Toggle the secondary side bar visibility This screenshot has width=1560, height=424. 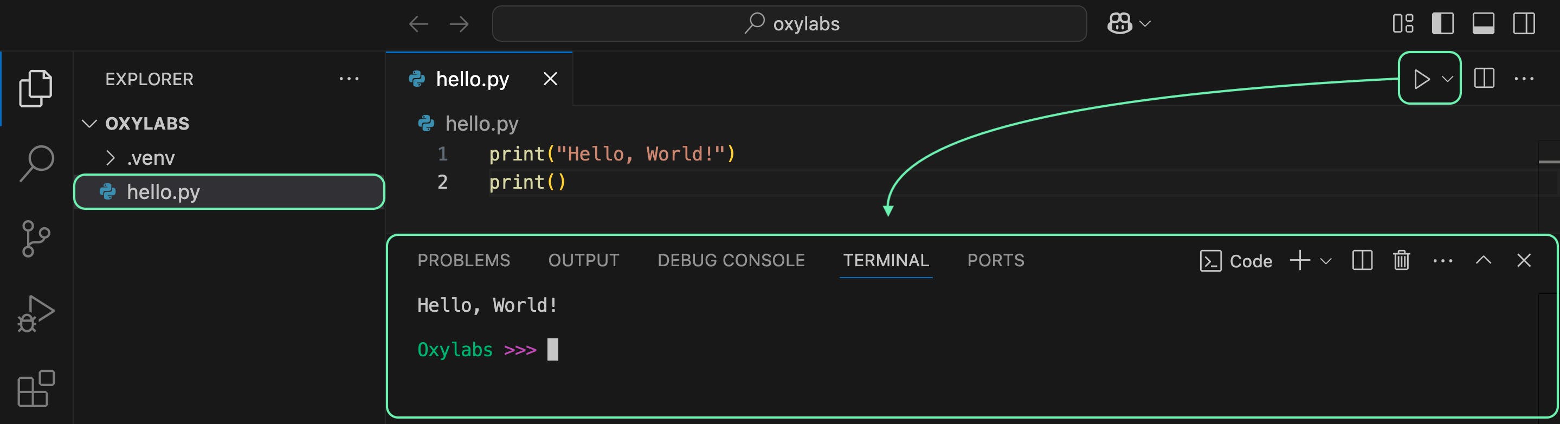pyautogui.click(x=1524, y=24)
